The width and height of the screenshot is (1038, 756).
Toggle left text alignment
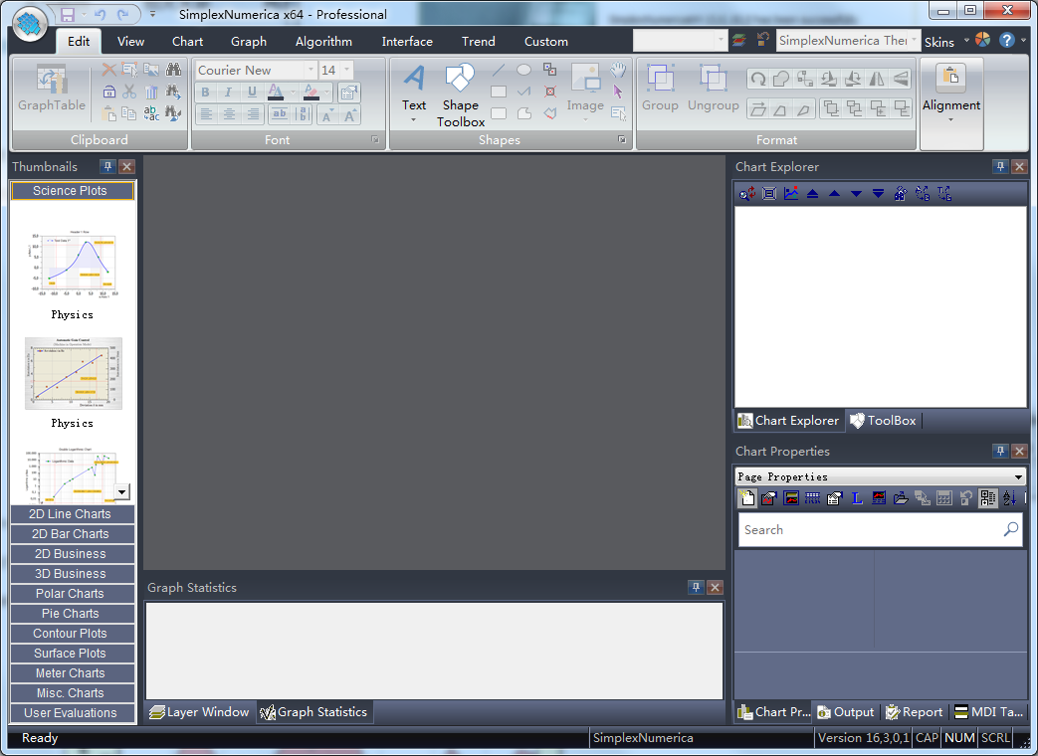tap(207, 114)
